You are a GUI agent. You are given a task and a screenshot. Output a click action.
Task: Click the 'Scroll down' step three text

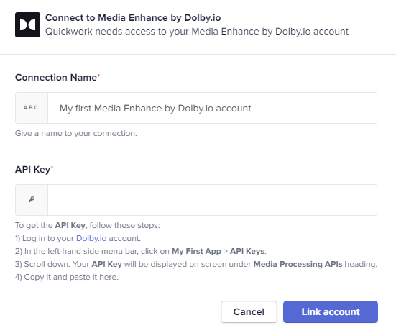196,264
